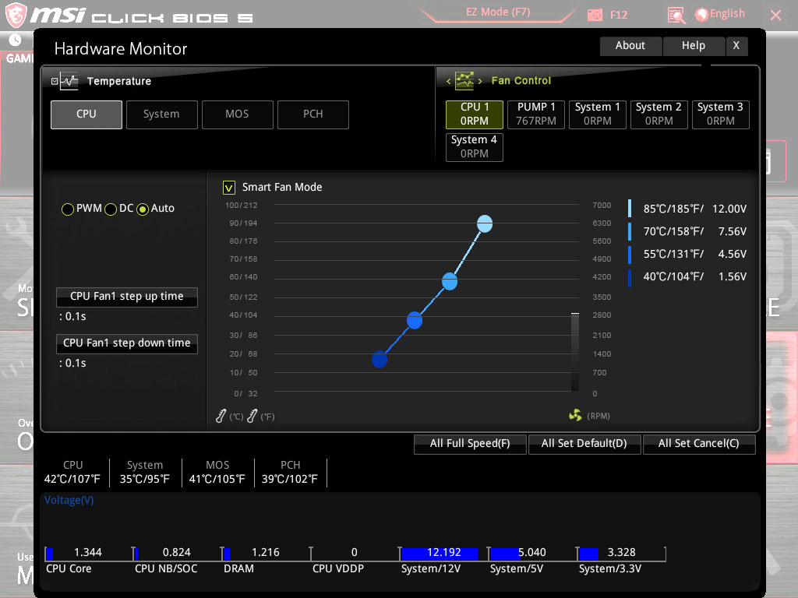
Task: Click All Set Default(D) button
Action: coord(584,443)
